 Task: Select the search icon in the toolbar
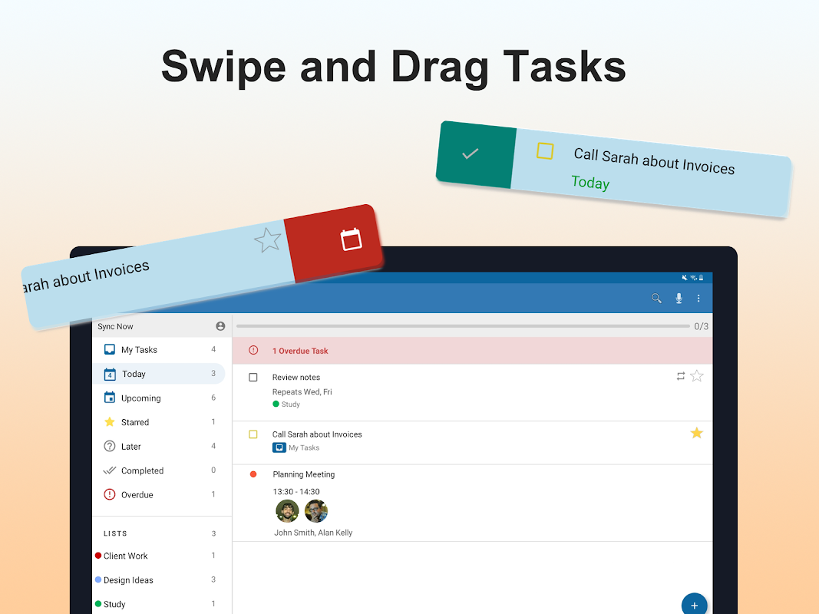[656, 298]
